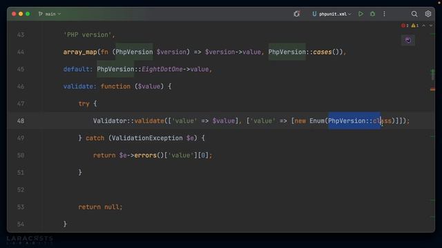Screen dimensions: 442x248
Task: Open the more actions vertical dots menu
Action: pyautogui.click(x=384, y=14)
